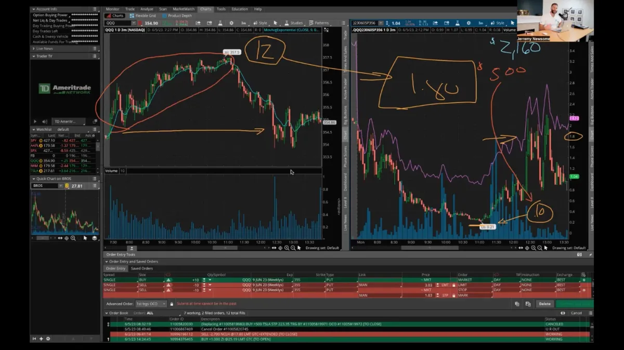Image resolution: width=624 pixels, height=350 pixels.
Task: Open Watchlist panel menu icon
Action: [95, 129]
